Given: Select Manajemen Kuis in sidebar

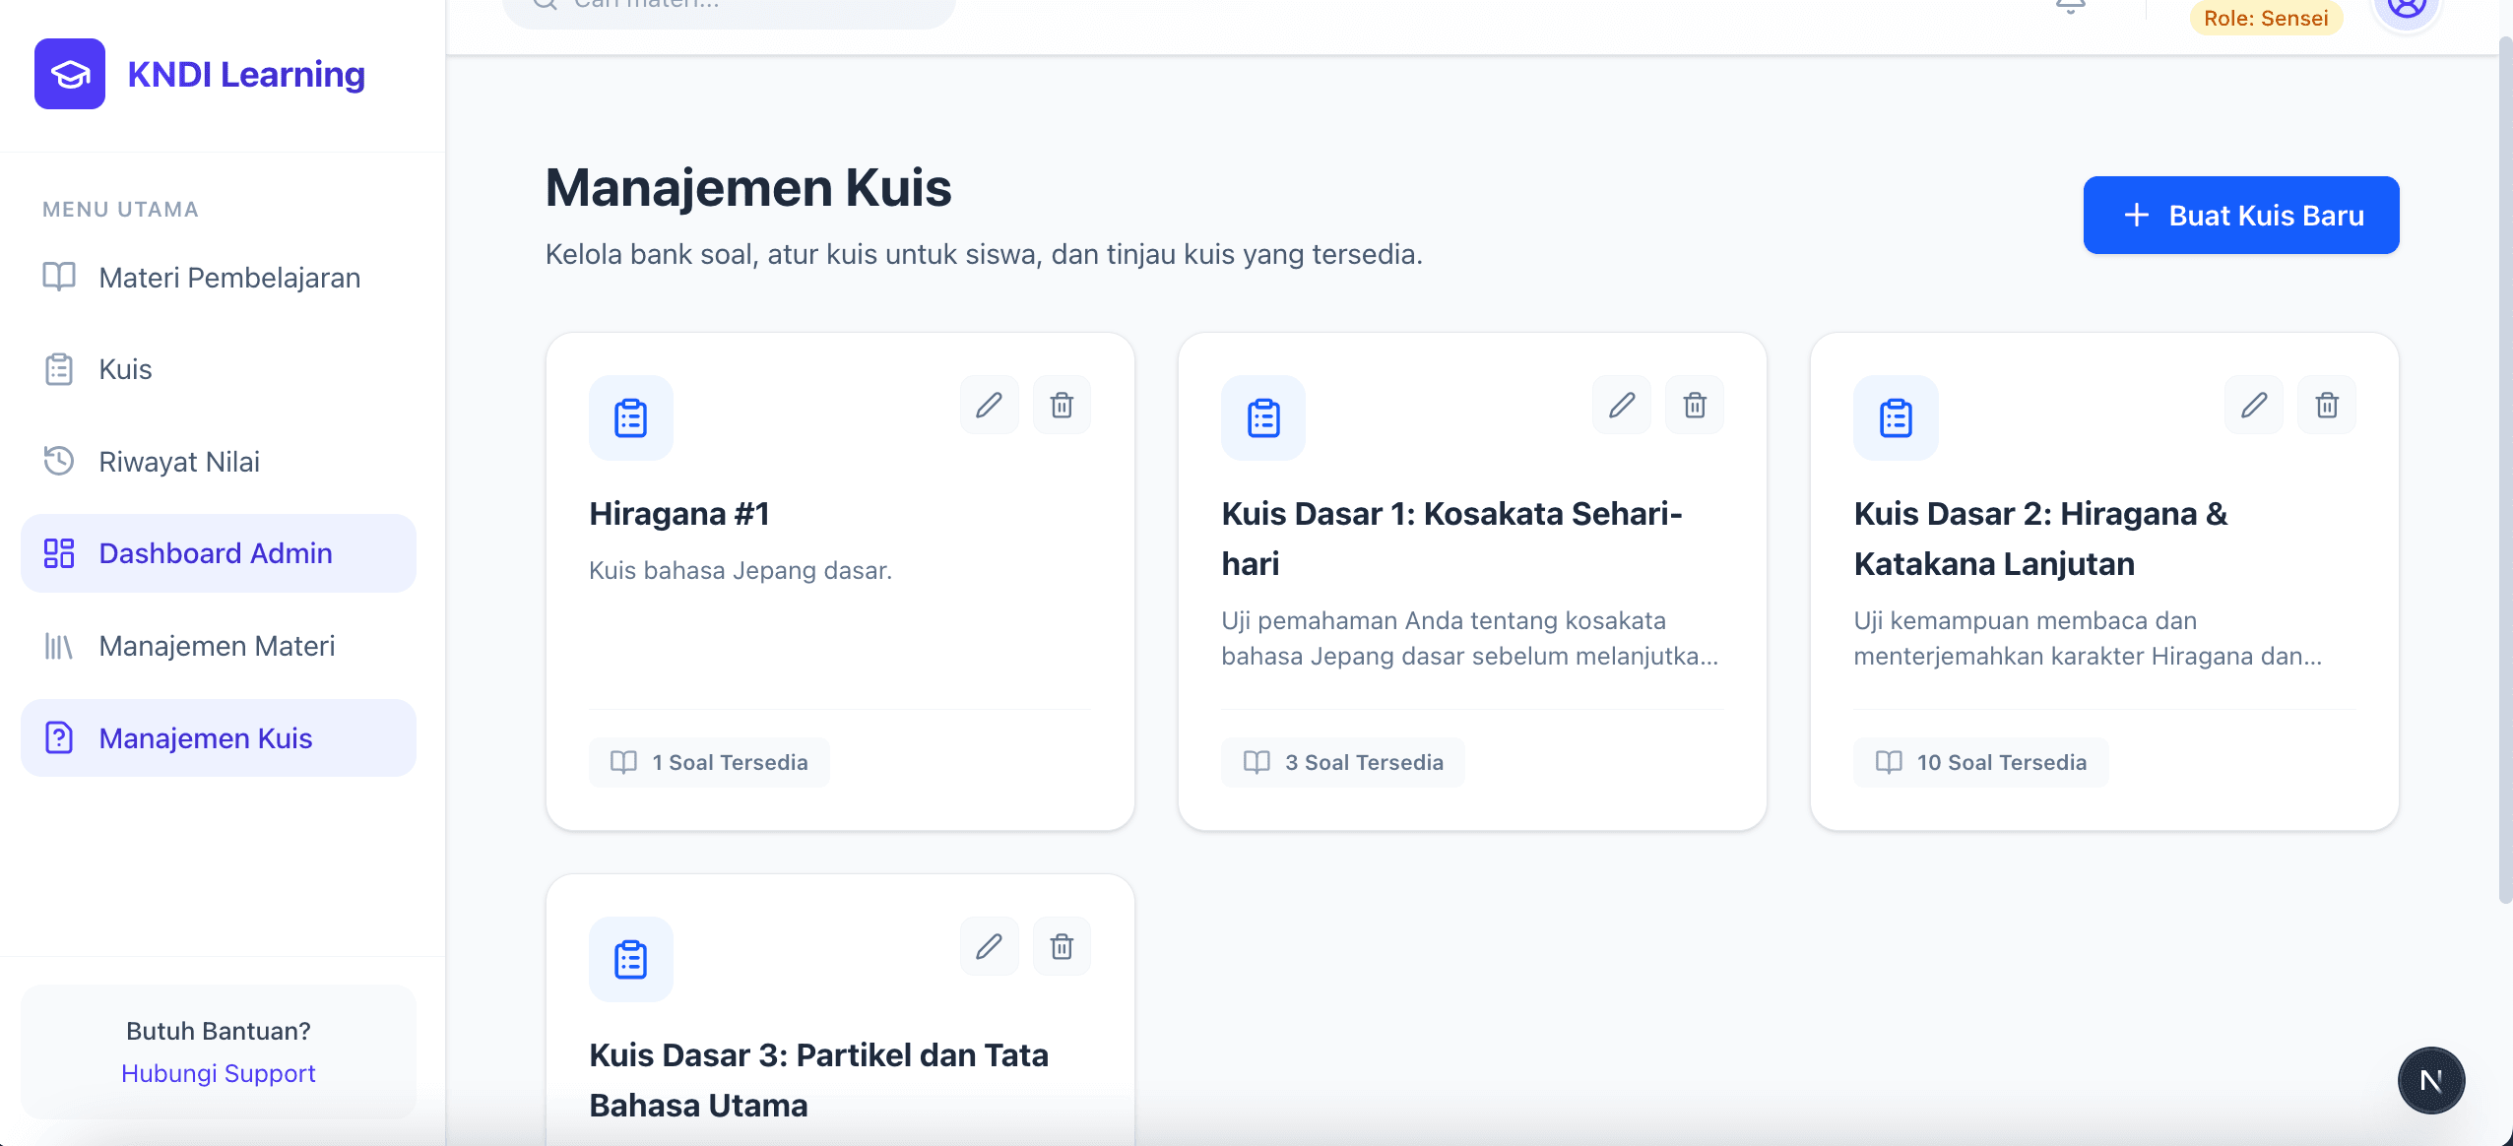Looking at the screenshot, I should (219, 738).
